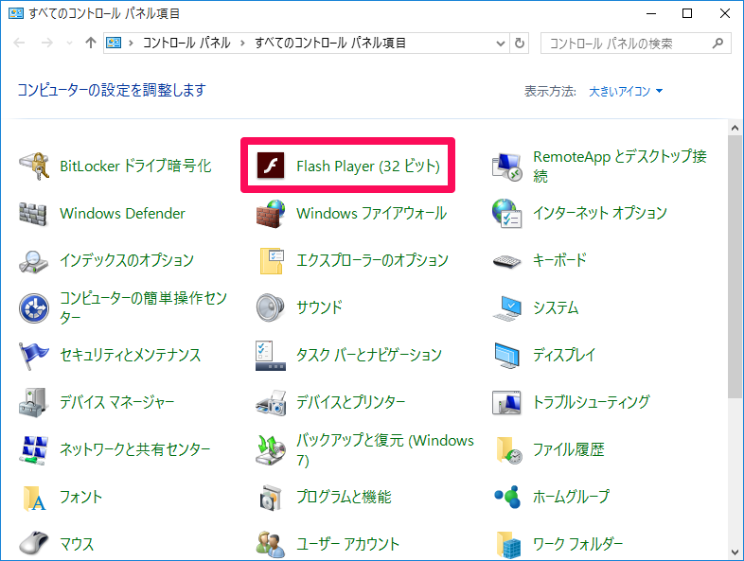The height and width of the screenshot is (561, 744).
Task: Expand the address bar history dropdown arrow
Action: click(499, 43)
